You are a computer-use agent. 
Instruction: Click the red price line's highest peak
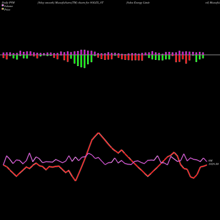click(x=99, y=133)
